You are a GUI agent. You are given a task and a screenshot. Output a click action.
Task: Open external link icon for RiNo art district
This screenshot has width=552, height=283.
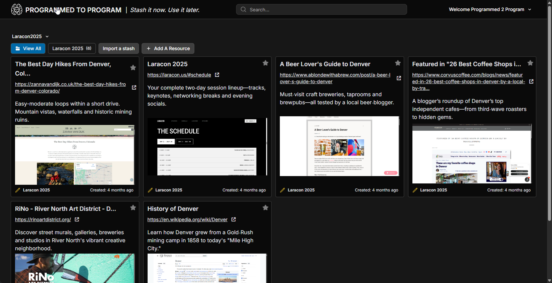click(x=77, y=220)
